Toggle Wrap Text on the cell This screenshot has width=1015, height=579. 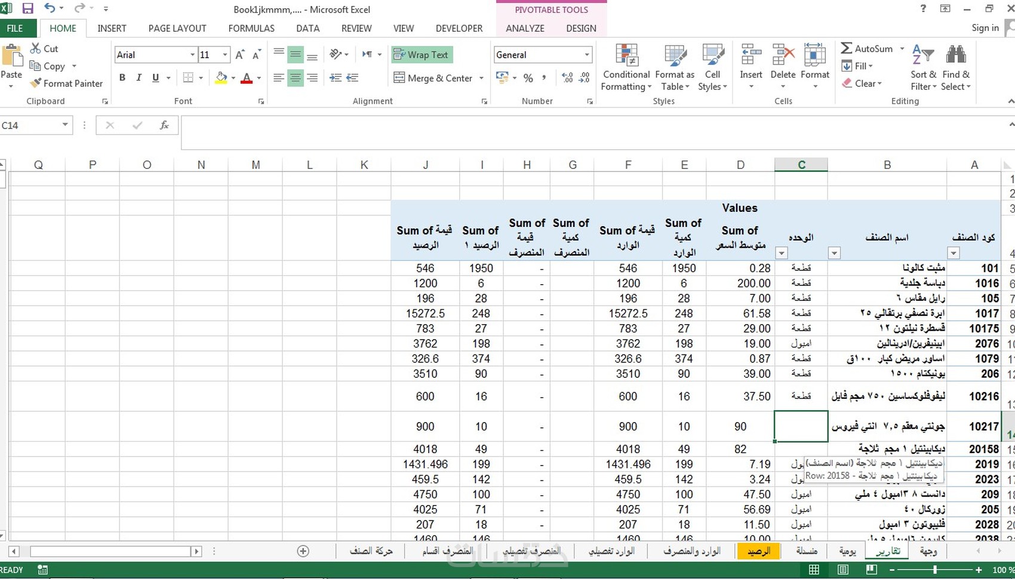pos(422,55)
